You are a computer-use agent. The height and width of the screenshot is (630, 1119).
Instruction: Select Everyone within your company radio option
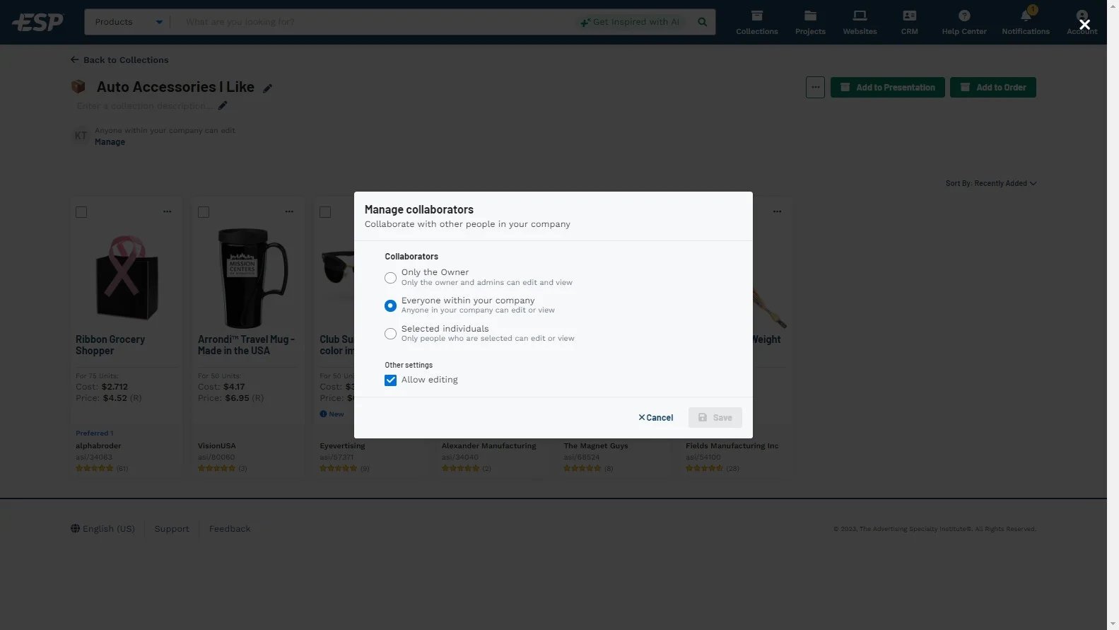pyautogui.click(x=390, y=306)
